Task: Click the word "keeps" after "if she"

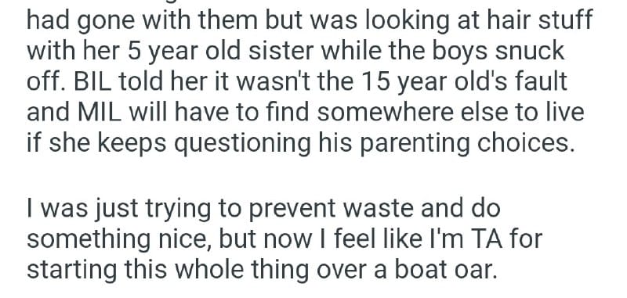Action: tap(132, 143)
